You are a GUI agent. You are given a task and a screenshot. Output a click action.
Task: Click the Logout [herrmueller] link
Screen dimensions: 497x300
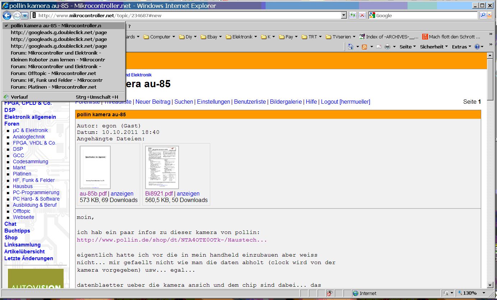pyautogui.click(x=345, y=102)
